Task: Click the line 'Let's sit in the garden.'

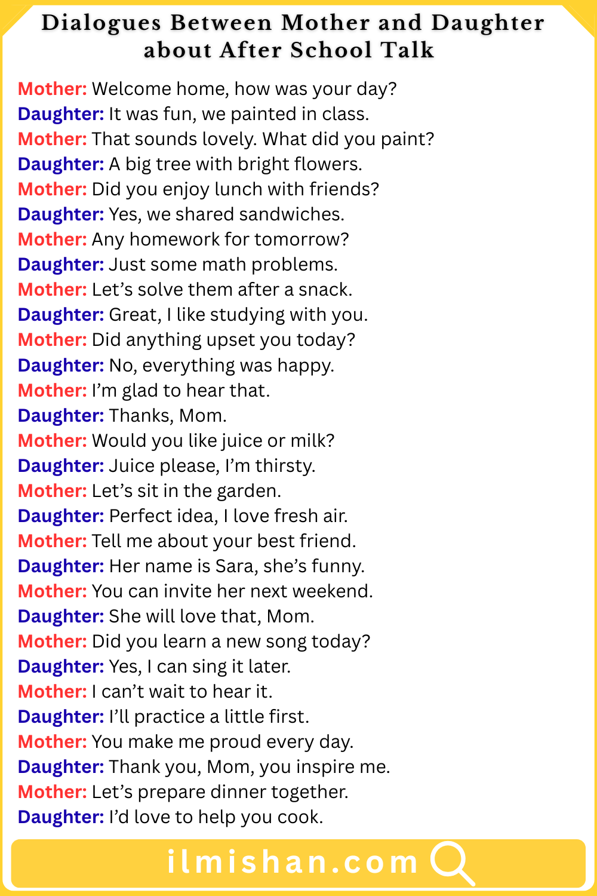Action: pyautogui.click(x=186, y=491)
